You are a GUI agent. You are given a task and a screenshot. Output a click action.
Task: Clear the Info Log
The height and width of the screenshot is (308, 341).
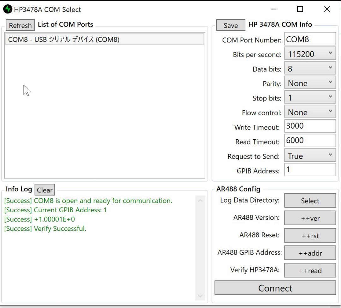tap(45, 190)
